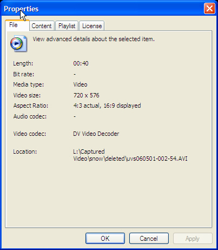Click the Bit rate label
The width and height of the screenshot is (218, 250).
[x=24, y=74]
